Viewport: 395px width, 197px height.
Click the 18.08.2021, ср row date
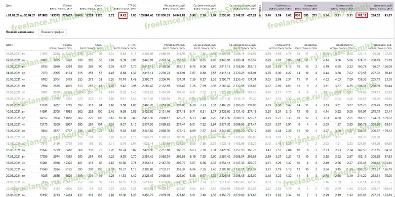14,164
